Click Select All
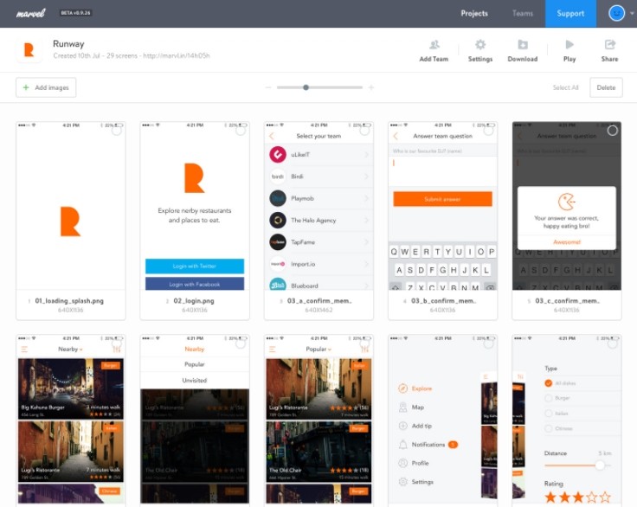637x507 pixels. click(x=565, y=87)
